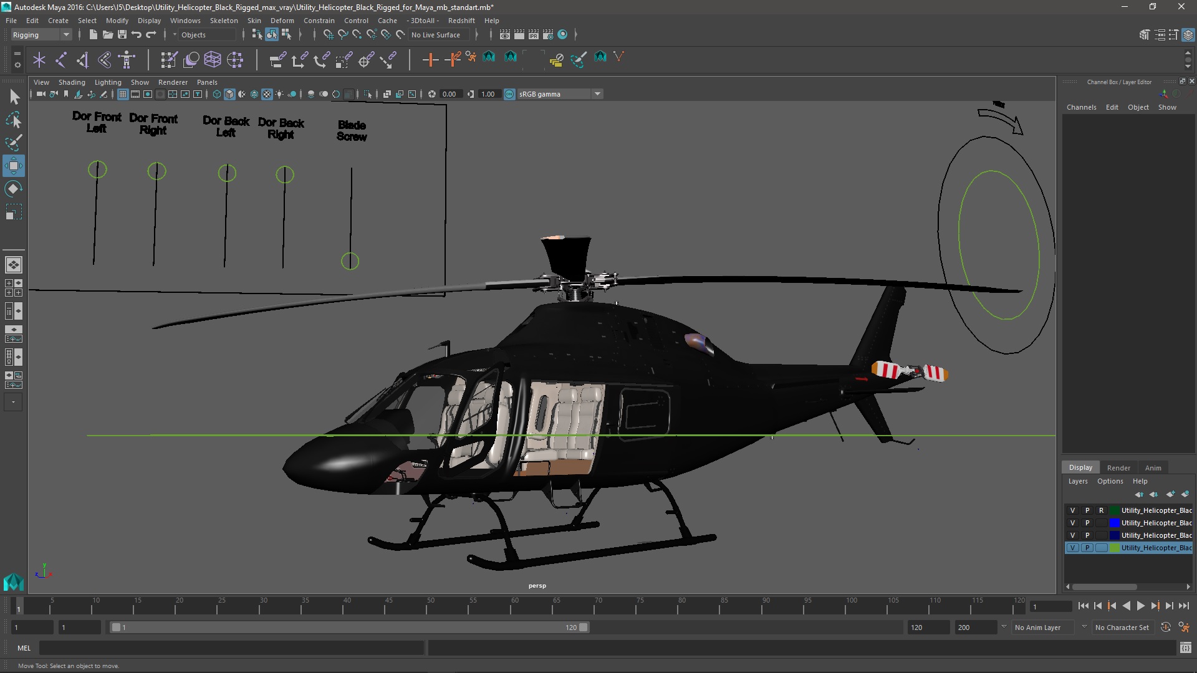Click the No Live Surface field

(x=438, y=35)
